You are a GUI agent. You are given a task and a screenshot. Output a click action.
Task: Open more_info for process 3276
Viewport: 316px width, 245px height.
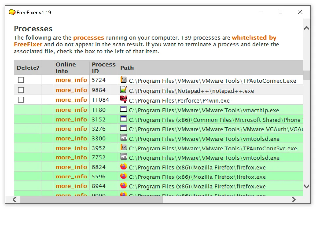click(71, 129)
